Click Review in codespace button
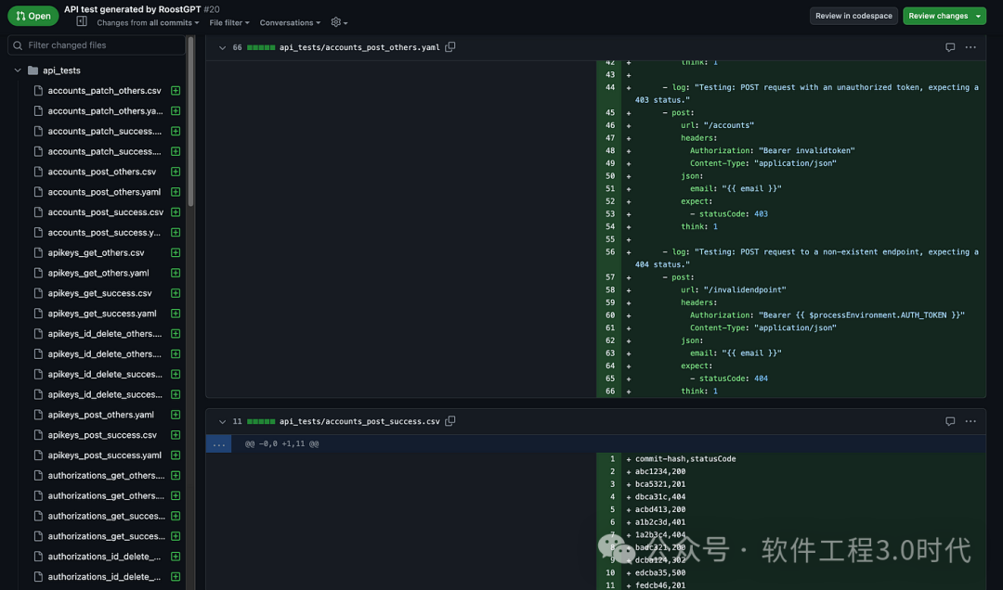 [853, 16]
